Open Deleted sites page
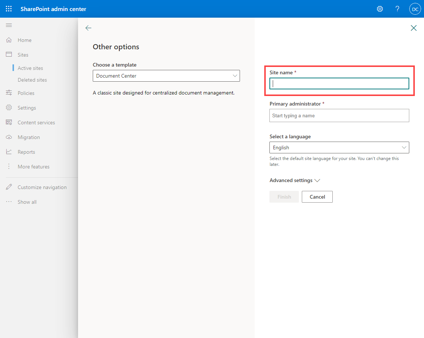 click(32, 80)
